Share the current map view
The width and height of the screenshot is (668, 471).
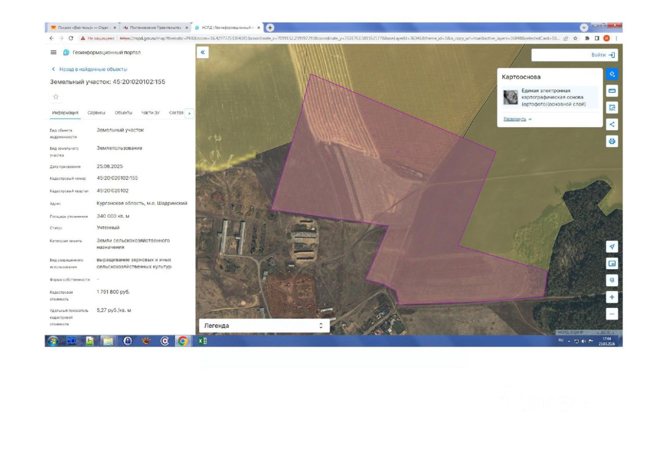[612, 125]
